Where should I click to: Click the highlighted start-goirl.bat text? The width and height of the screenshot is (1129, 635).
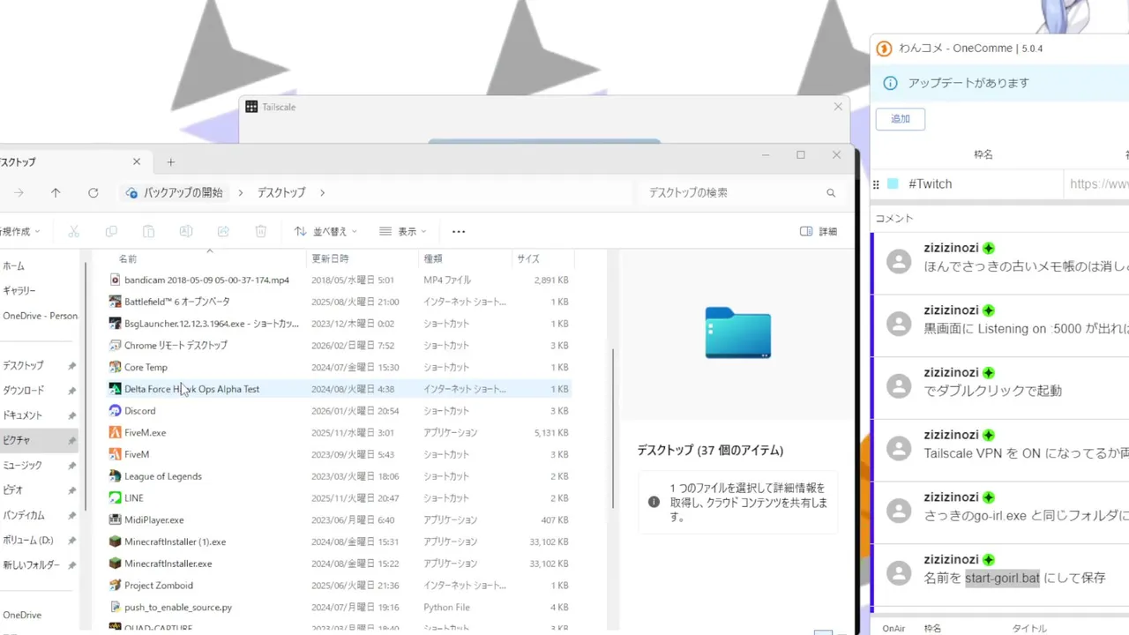pyautogui.click(x=1002, y=579)
